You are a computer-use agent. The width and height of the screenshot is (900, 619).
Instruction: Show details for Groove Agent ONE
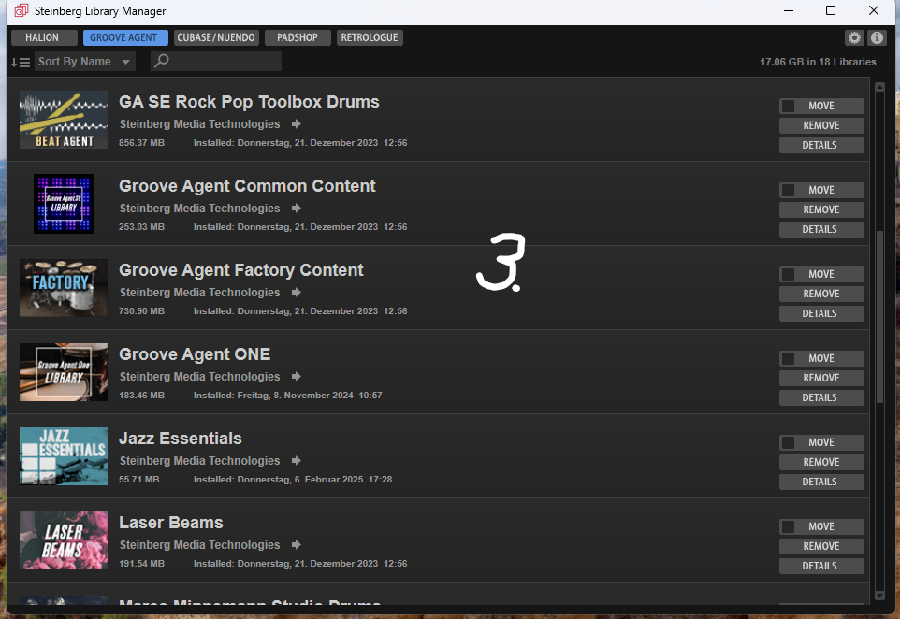[821, 397]
